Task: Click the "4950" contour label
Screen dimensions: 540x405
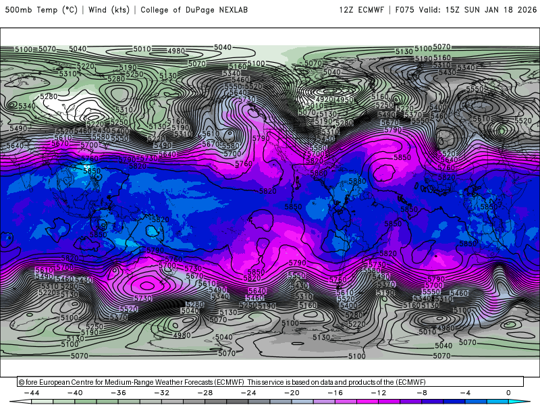Action: [344, 100]
